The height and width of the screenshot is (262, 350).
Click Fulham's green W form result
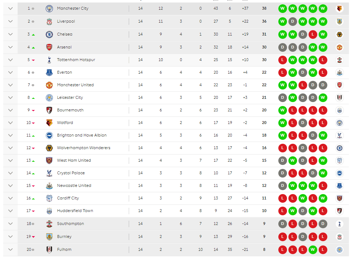click(x=313, y=249)
